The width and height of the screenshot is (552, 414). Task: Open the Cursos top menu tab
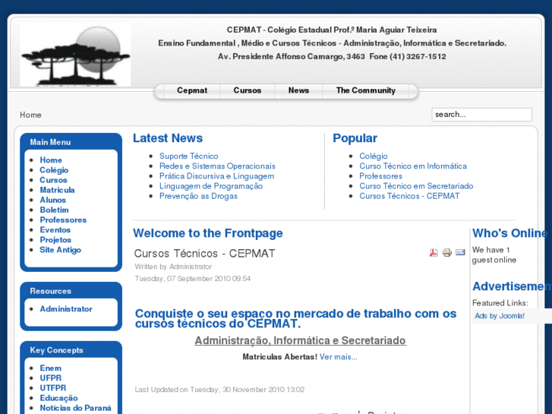tap(247, 90)
